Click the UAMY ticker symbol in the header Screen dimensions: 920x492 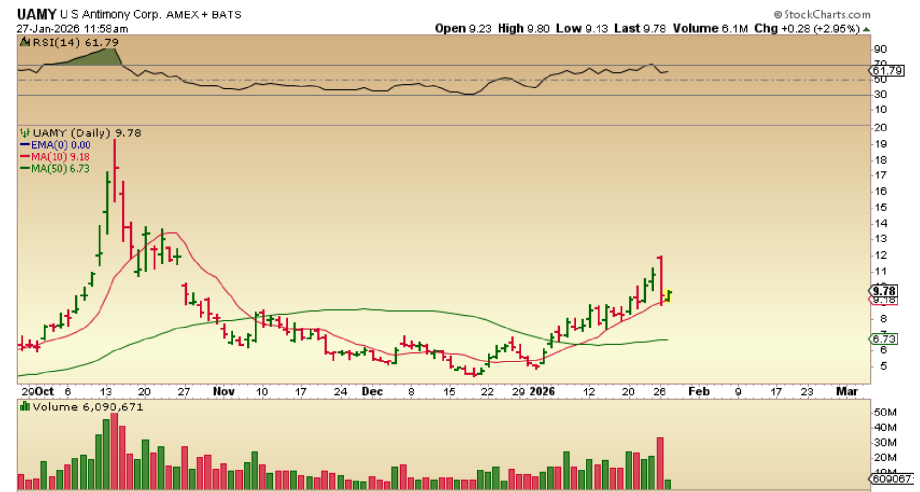click(36, 14)
